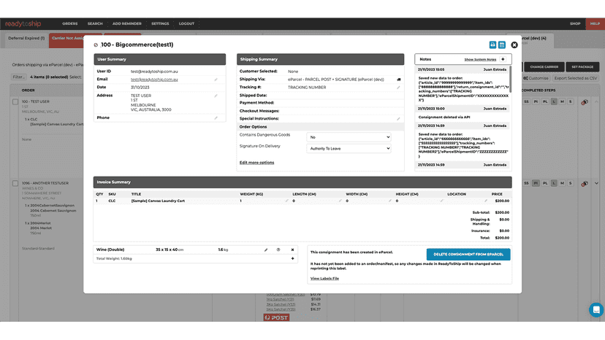Tick the checkbox for order 1096 - ANOTHER TESTUSER
Image resolution: width=605 pixels, height=340 pixels.
pos(15,183)
